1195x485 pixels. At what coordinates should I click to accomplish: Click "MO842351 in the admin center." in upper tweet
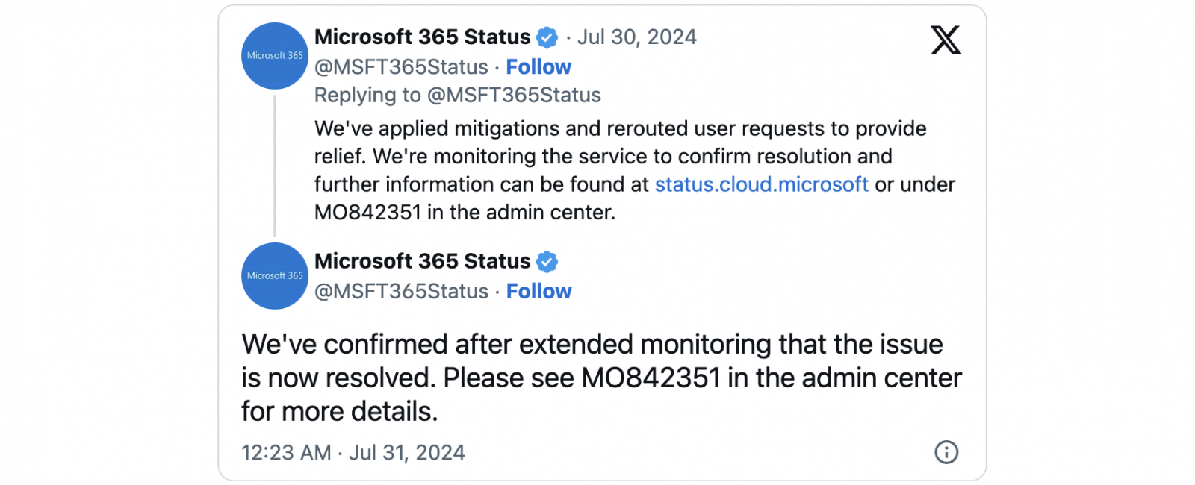465,213
